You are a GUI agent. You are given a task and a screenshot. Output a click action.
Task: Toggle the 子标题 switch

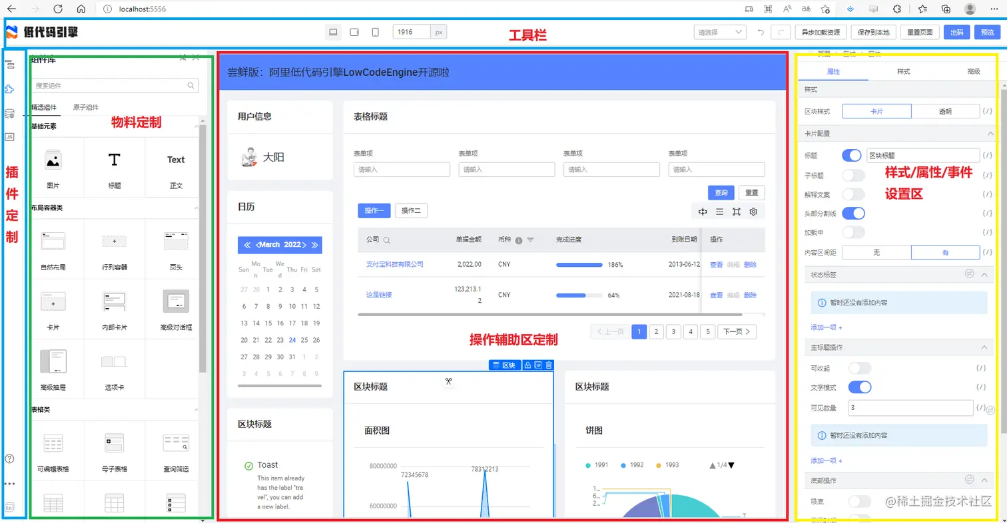(x=853, y=176)
